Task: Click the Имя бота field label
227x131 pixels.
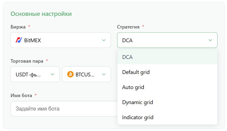Action: point(21,95)
